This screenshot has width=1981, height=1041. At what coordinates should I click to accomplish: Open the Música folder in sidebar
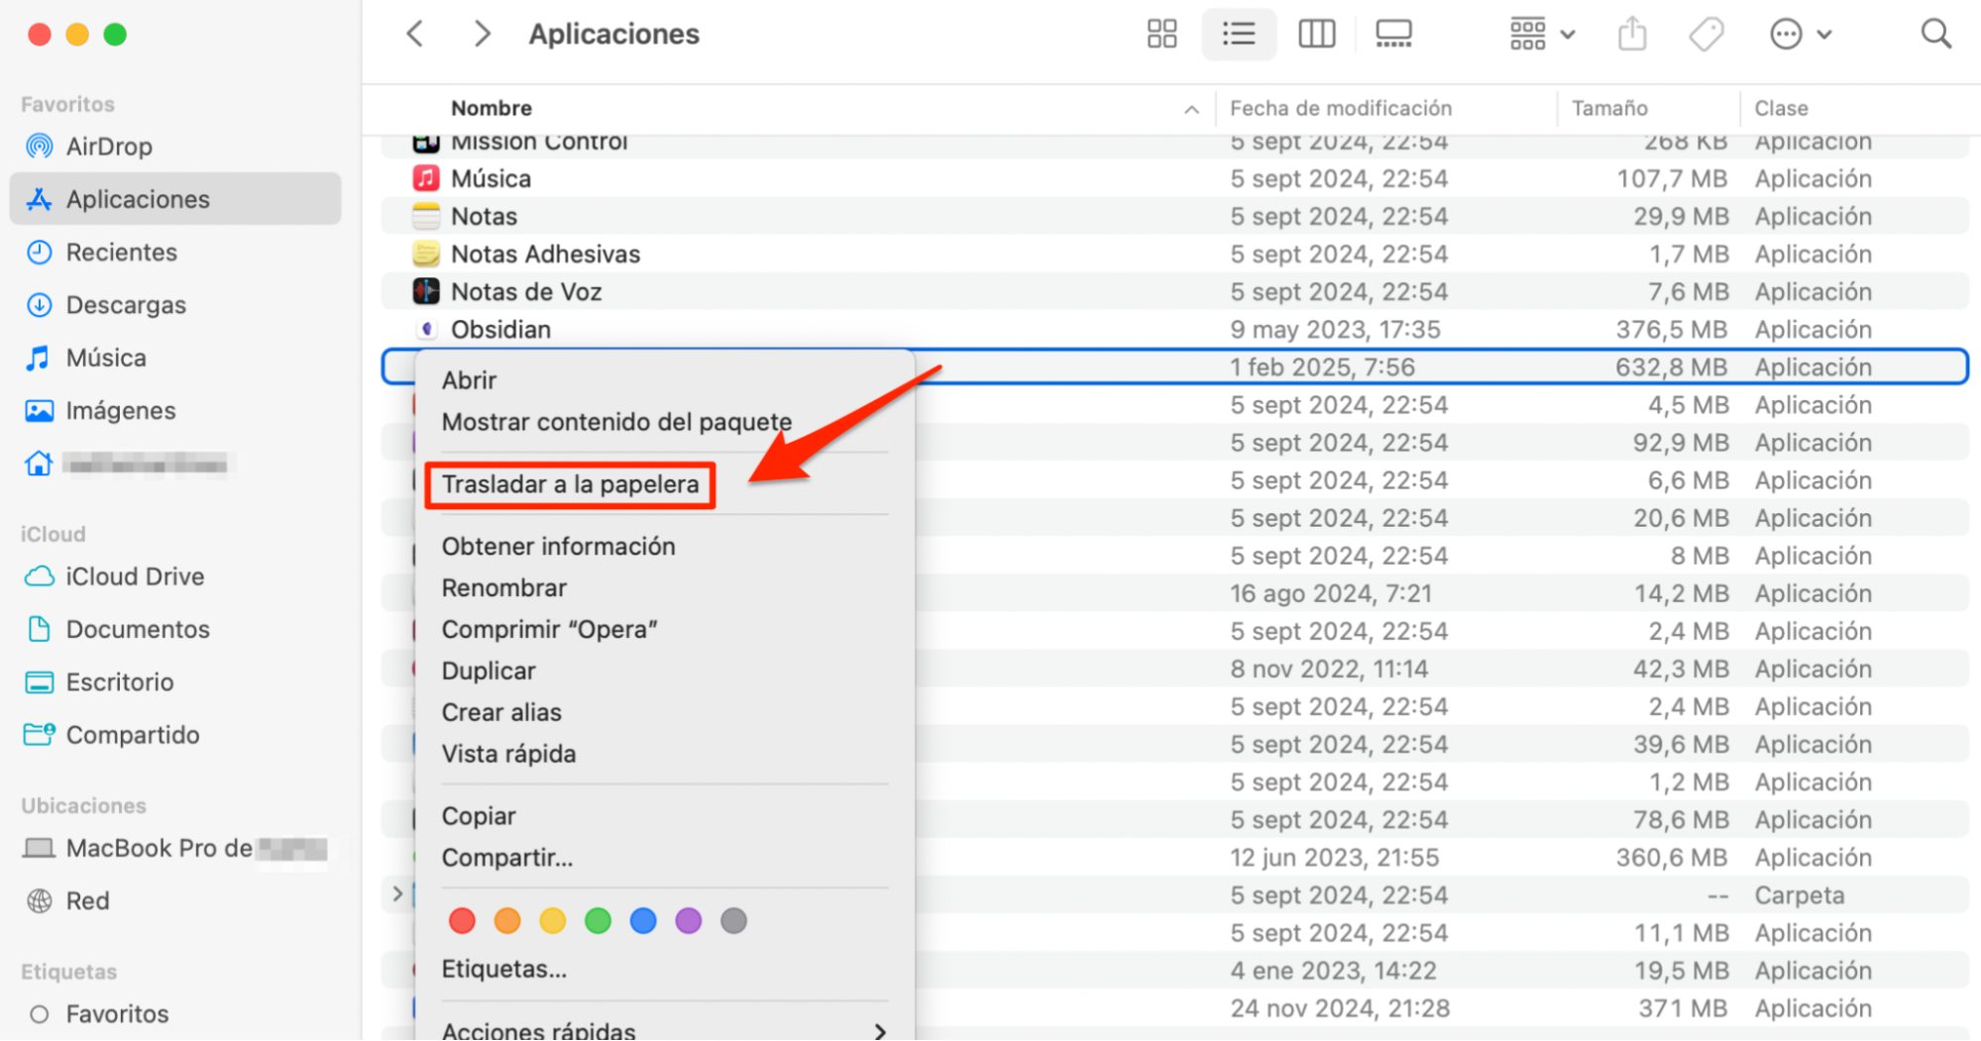[x=106, y=358]
